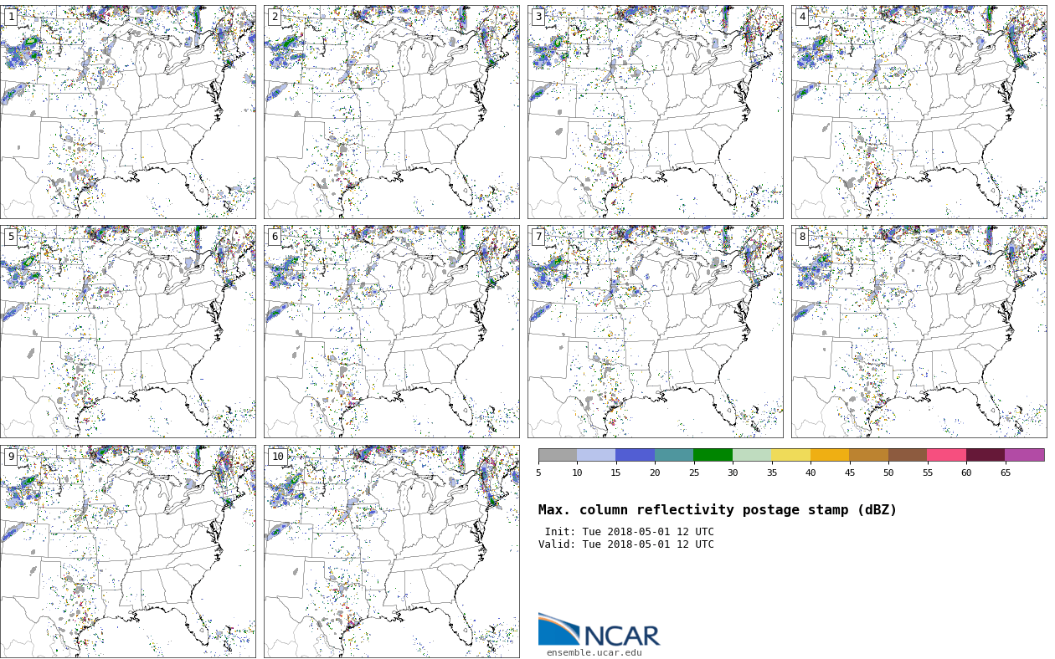Click the NCAR logo

click(x=599, y=630)
